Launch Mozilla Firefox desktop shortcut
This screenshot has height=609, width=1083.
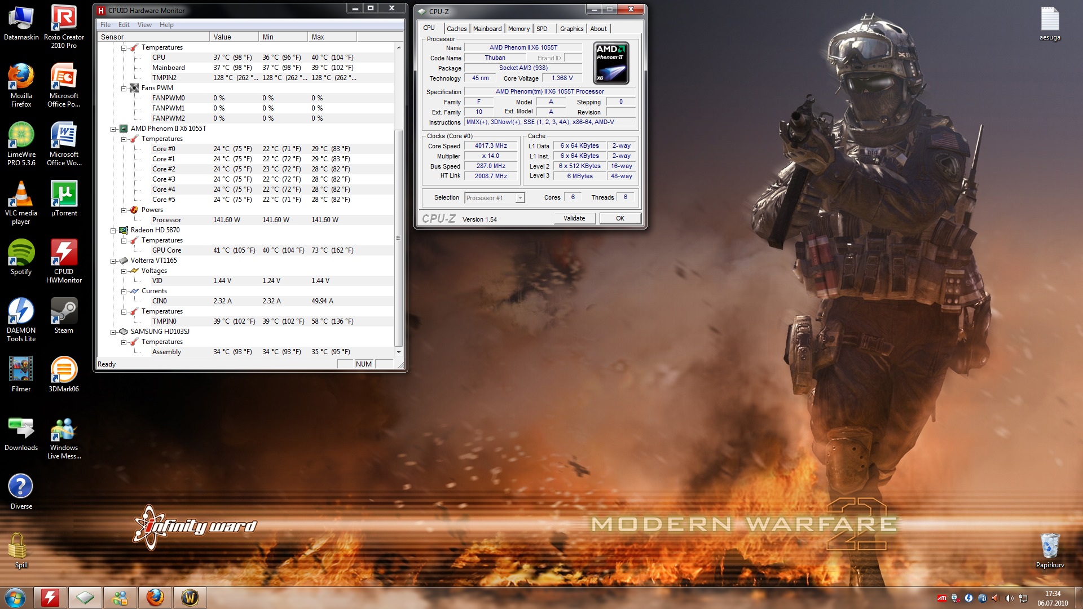21,85
